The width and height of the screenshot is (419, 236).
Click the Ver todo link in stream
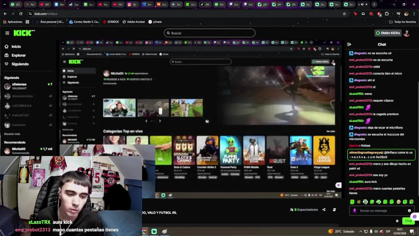pos(331,131)
